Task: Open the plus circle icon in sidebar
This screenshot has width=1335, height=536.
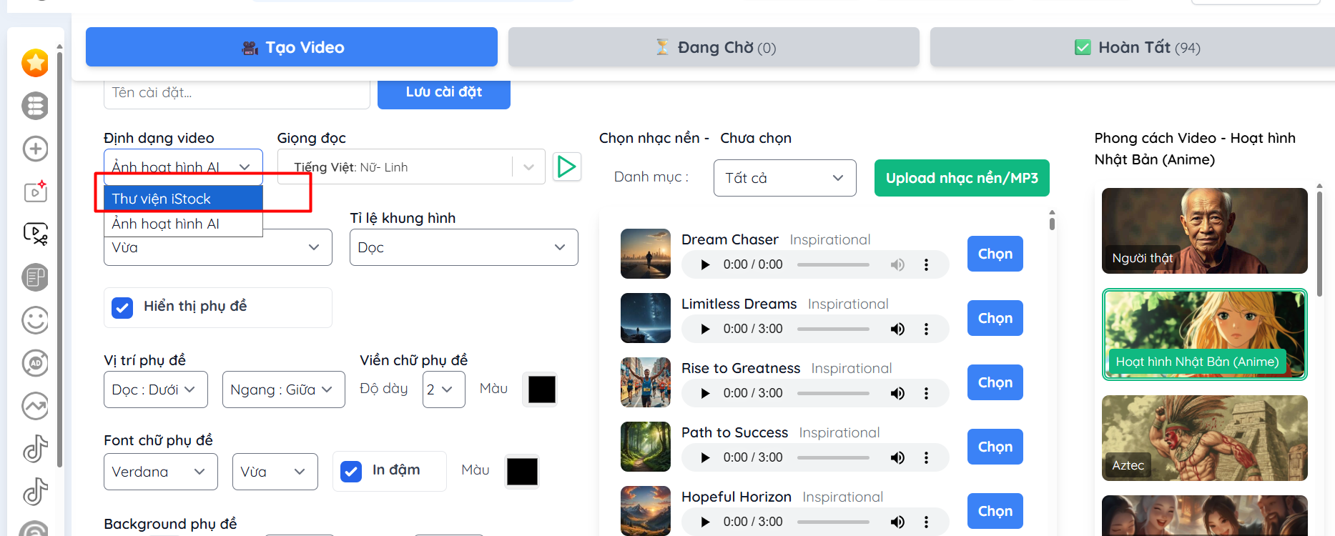Action: click(35, 149)
